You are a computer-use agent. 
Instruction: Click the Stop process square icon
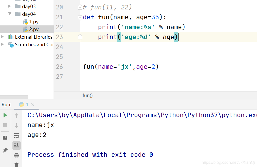5,125
